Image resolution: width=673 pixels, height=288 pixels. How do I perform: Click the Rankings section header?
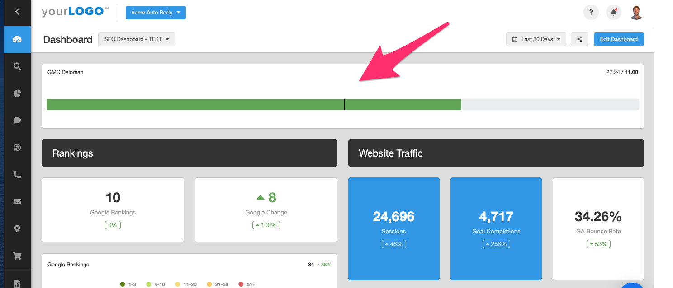click(x=190, y=153)
